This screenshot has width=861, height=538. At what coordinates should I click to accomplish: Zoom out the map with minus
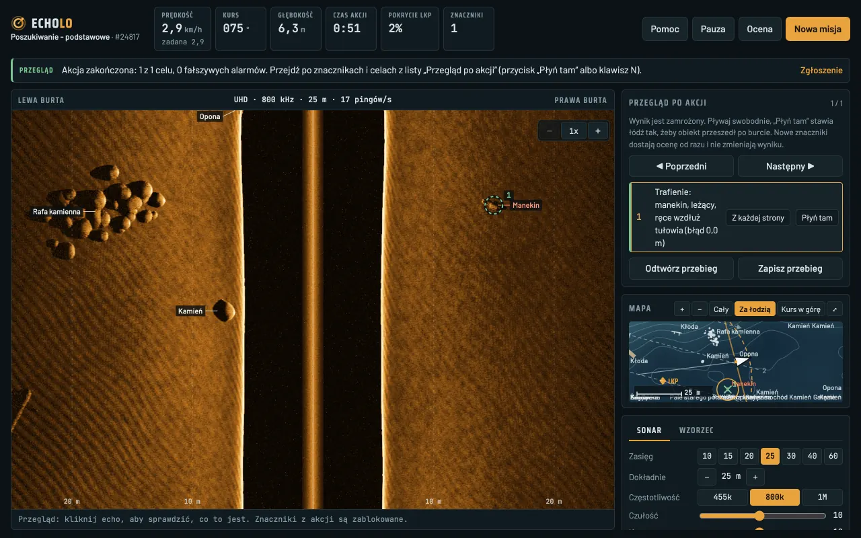pos(700,309)
